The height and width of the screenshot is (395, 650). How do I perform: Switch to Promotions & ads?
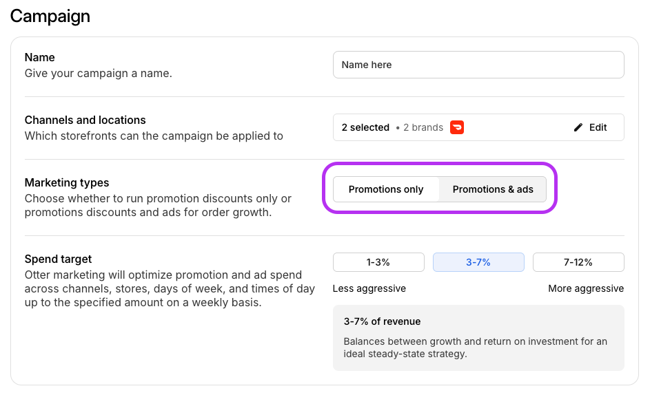point(493,189)
